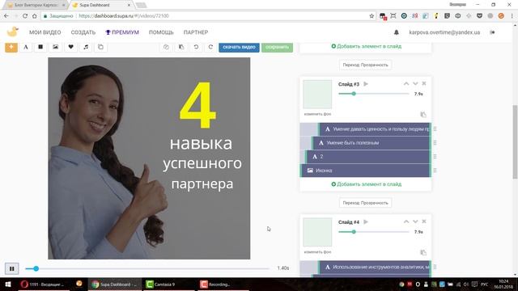This screenshot has width=518, height=291.
Task: Click the orange add-element plus button
Action: pyautogui.click(x=11, y=47)
